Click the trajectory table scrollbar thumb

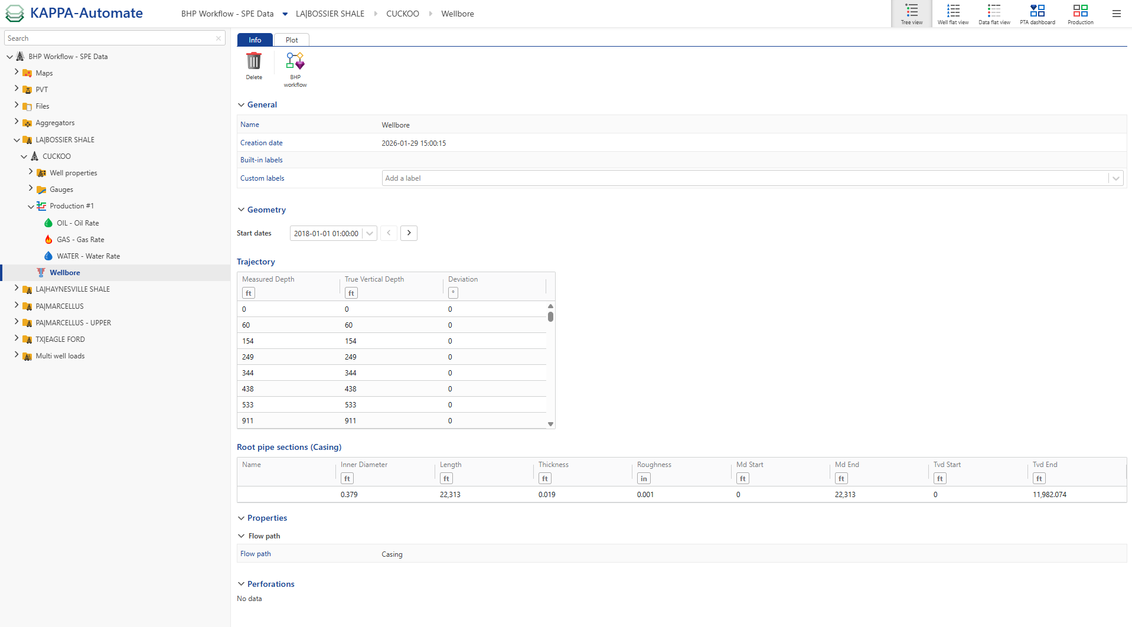click(x=550, y=316)
